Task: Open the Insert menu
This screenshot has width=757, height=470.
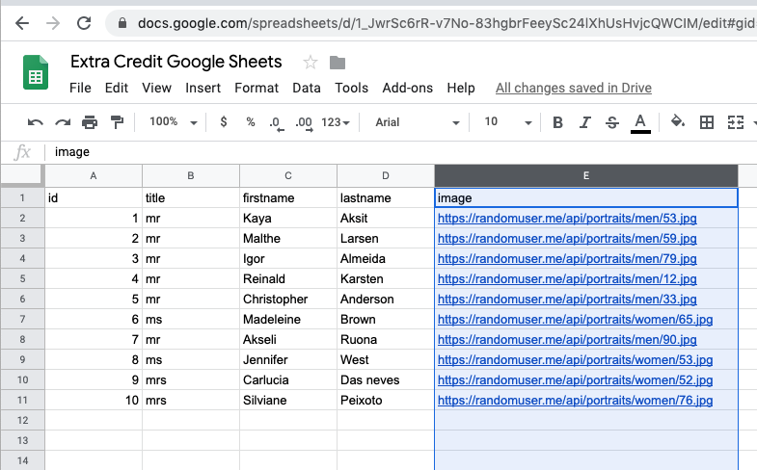Action: tap(203, 88)
